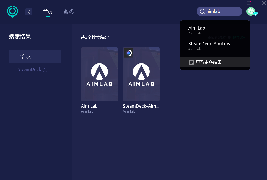The height and width of the screenshot is (180, 267).
Task: Open the first Aim Lab game cover
Action: pyautogui.click(x=99, y=74)
